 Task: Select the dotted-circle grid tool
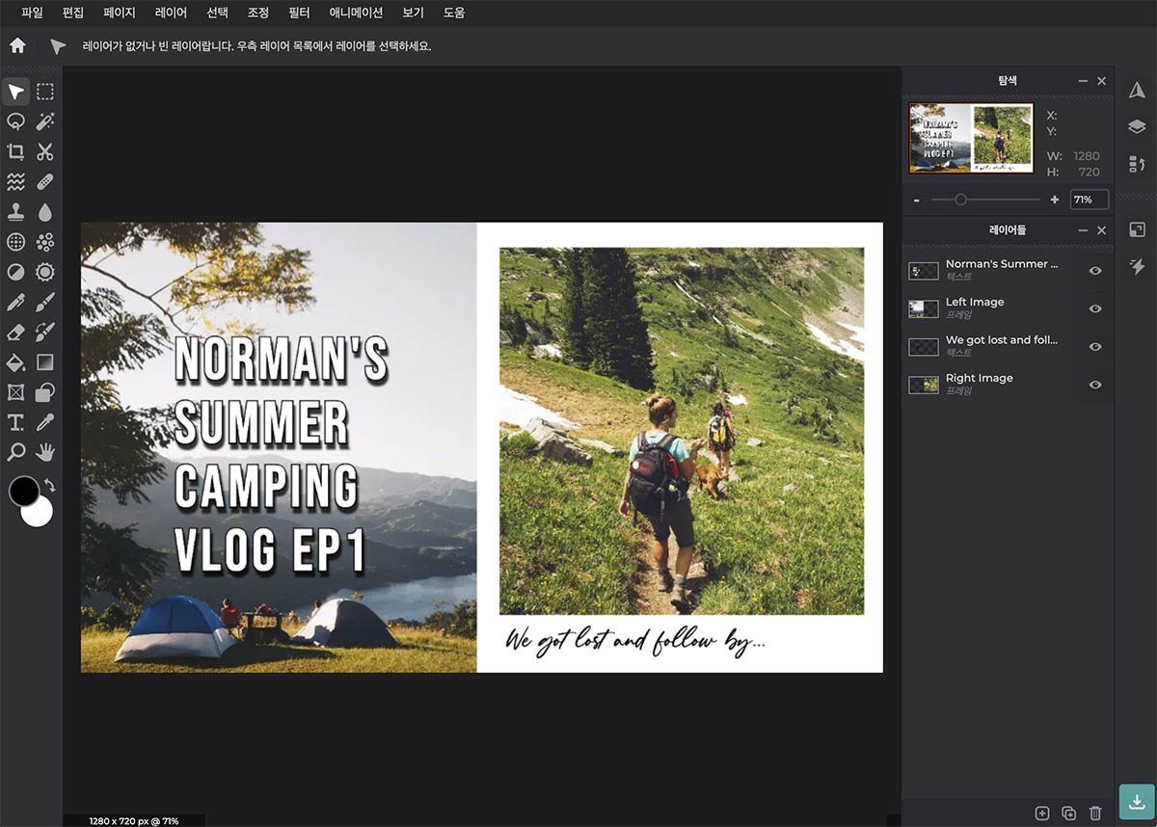tap(15, 242)
